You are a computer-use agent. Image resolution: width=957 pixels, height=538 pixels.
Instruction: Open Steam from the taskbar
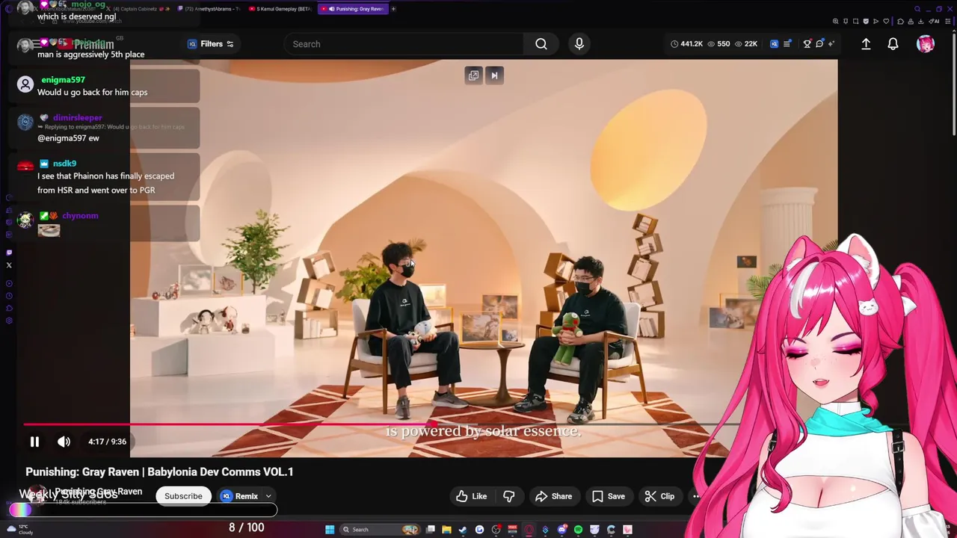463,530
